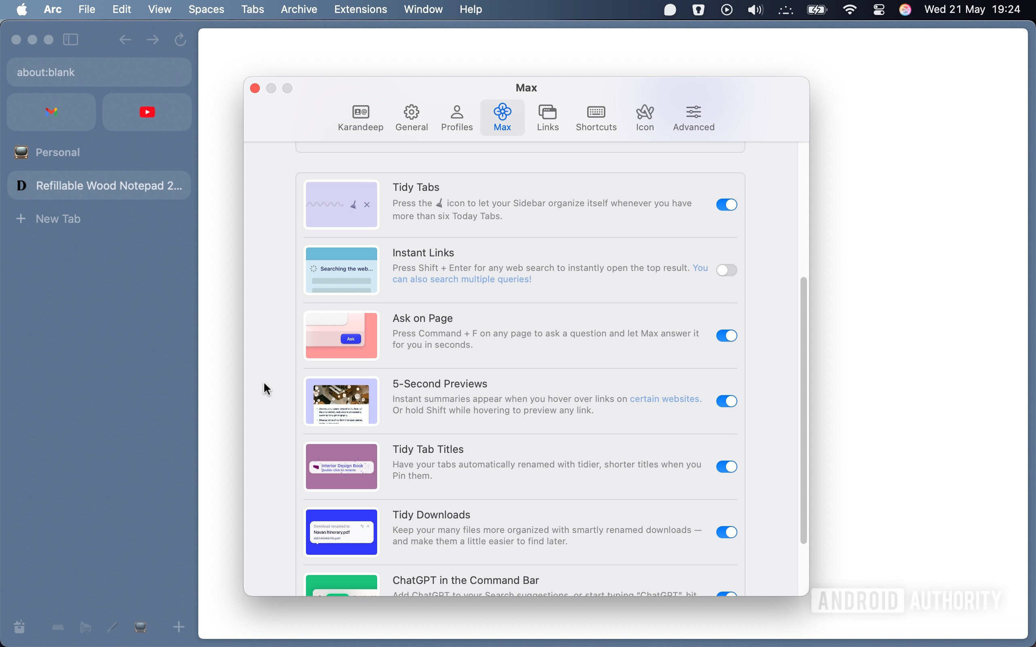Open the Karandeep profile settings section
This screenshot has height=647, width=1036.
click(360, 117)
